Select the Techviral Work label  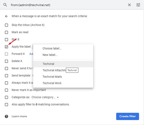(63, 83)
